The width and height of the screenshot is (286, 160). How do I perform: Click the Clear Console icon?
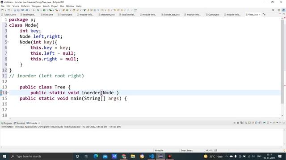pyautogui.click(x=246, y=123)
